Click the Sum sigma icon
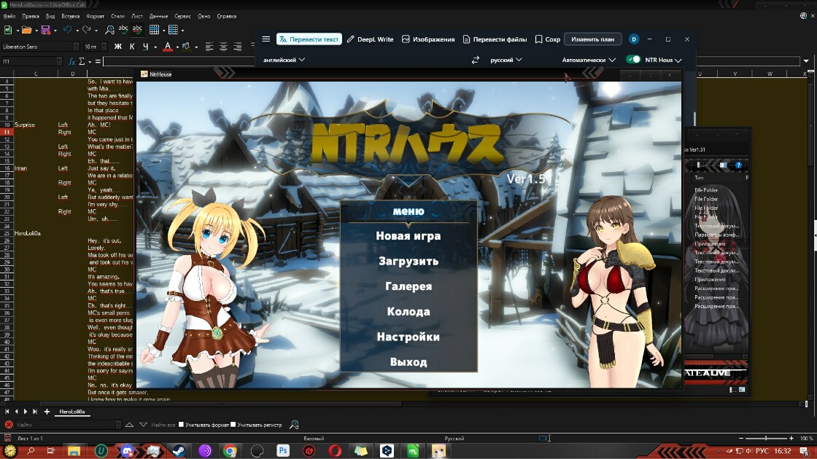Screen dimensions: 817x459 82,61
